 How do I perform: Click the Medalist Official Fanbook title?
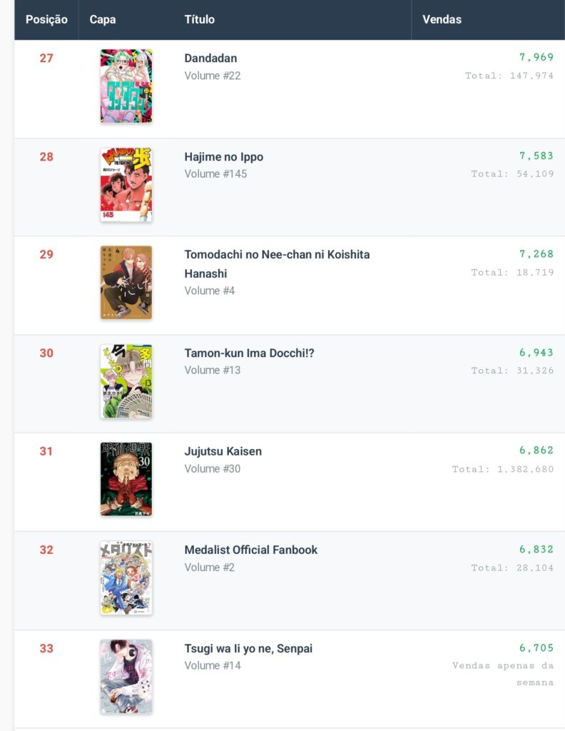coord(250,550)
